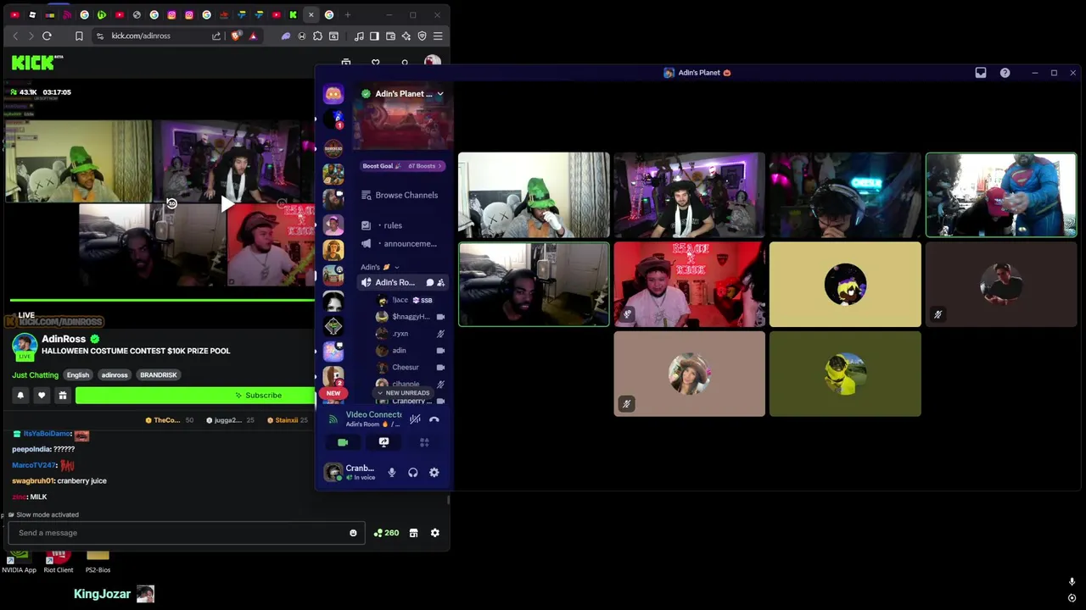This screenshot has height=610, width=1086.
Task: Open browser hamburger menu
Action: (x=438, y=36)
